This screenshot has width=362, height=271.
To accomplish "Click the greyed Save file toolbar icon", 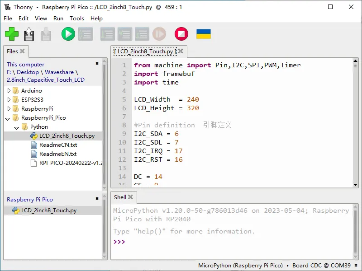I will coord(46,34).
